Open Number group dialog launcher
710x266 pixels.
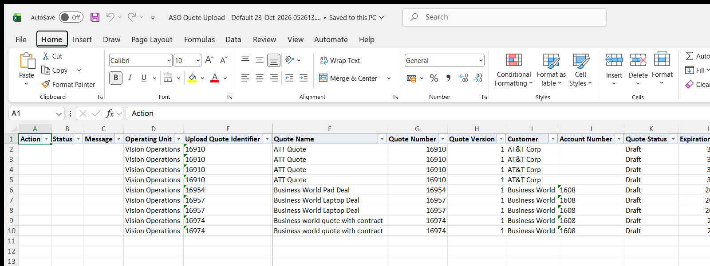pyautogui.click(x=485, y=97)
